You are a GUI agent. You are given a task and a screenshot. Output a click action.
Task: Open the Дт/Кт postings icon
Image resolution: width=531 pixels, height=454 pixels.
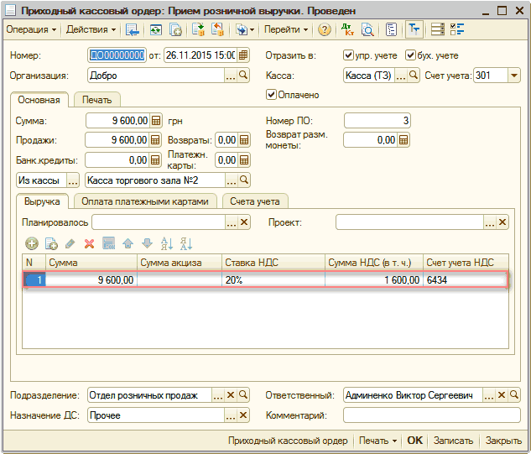pyautogui.click(x=348, y=30)
